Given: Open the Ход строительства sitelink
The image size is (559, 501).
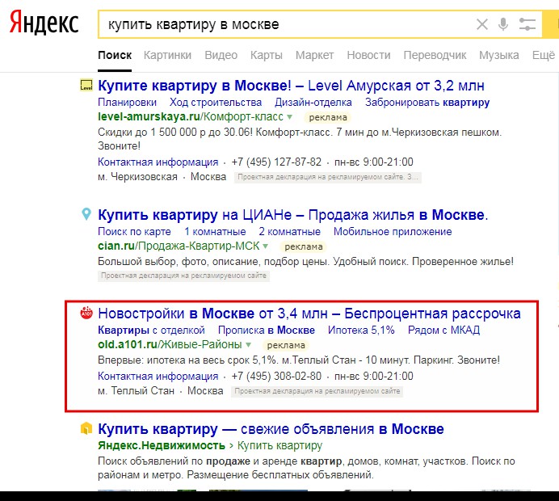Looking at the screenshot, I should coord(216,103).
